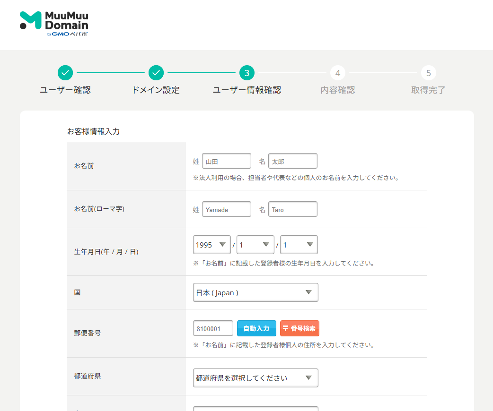Focus the romaji given name field Taro
The height and width of the screenshot is (411, 493).
pyautogui.click(x=293, y=209)
